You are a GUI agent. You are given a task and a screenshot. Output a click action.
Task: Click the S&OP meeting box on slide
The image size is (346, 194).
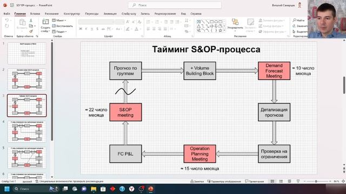[x=125, y=112]
